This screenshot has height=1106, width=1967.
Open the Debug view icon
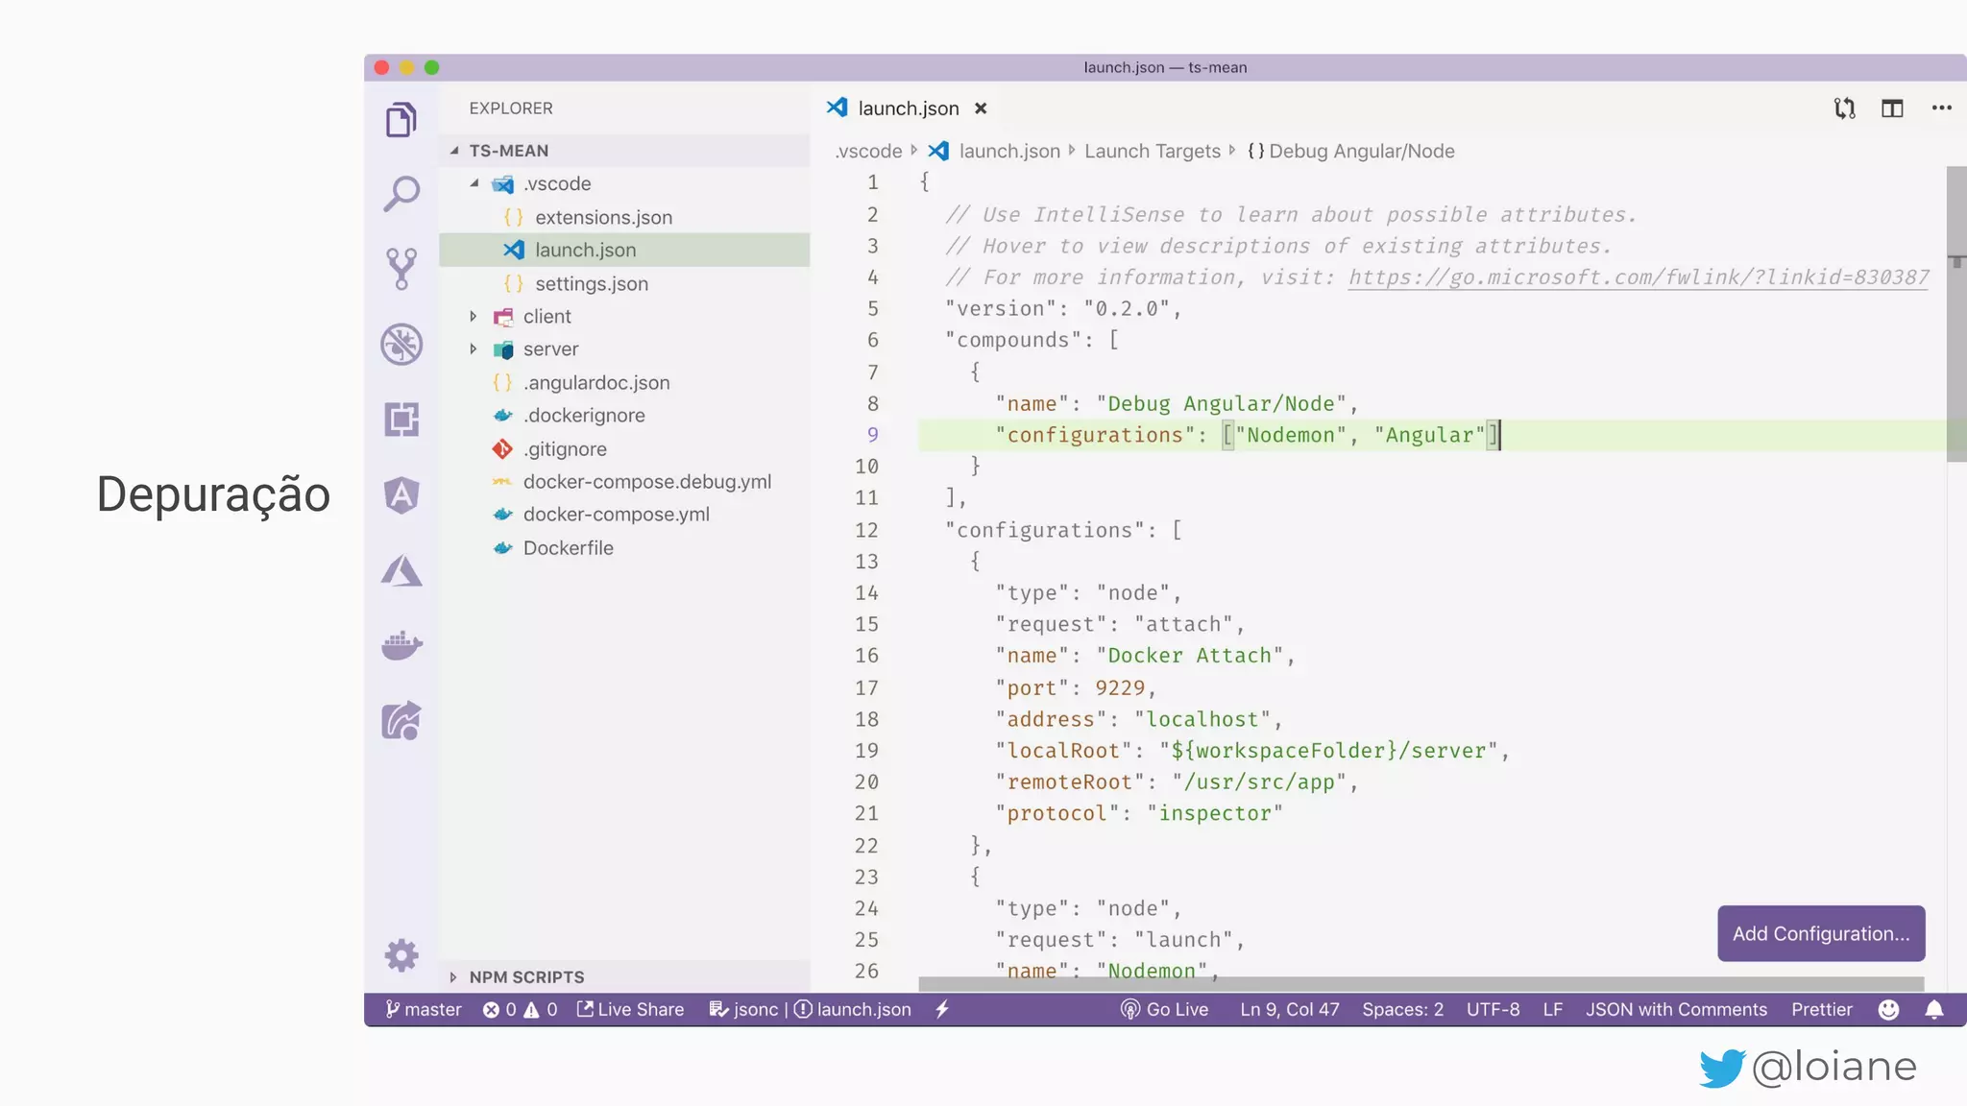point(401,344)
